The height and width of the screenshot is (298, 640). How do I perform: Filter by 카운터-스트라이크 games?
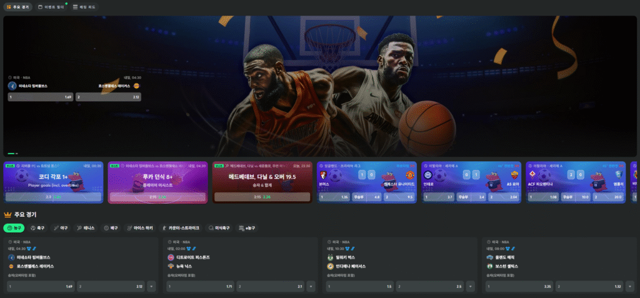click(182, 228)
